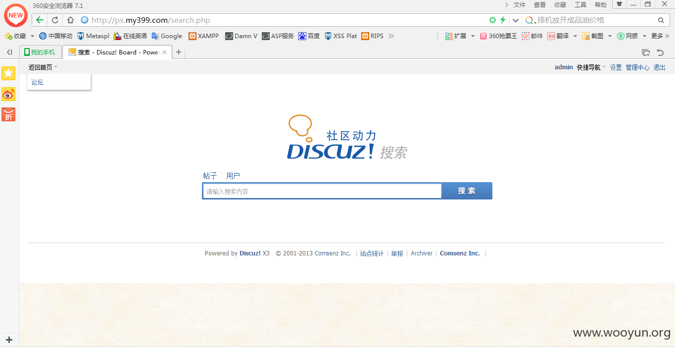Show more bookmarks with double chevron
Screen dimensions: 675x347
tap(391, 36)
